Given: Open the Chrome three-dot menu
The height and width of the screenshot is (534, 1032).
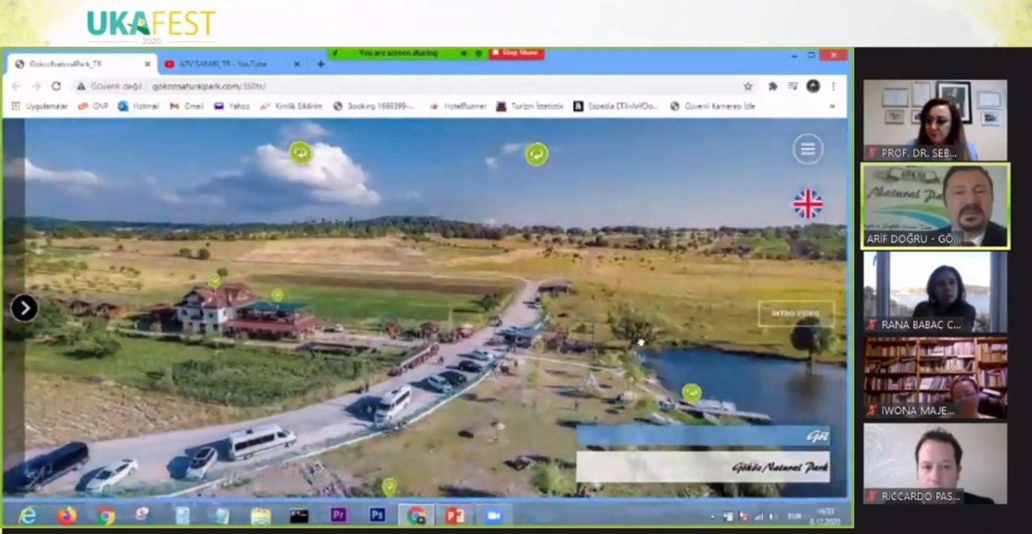Looking at the screenshot, I should [833, 87].
